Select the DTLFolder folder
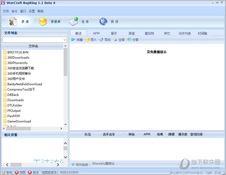The image size is (226, 175). [15, 105]
